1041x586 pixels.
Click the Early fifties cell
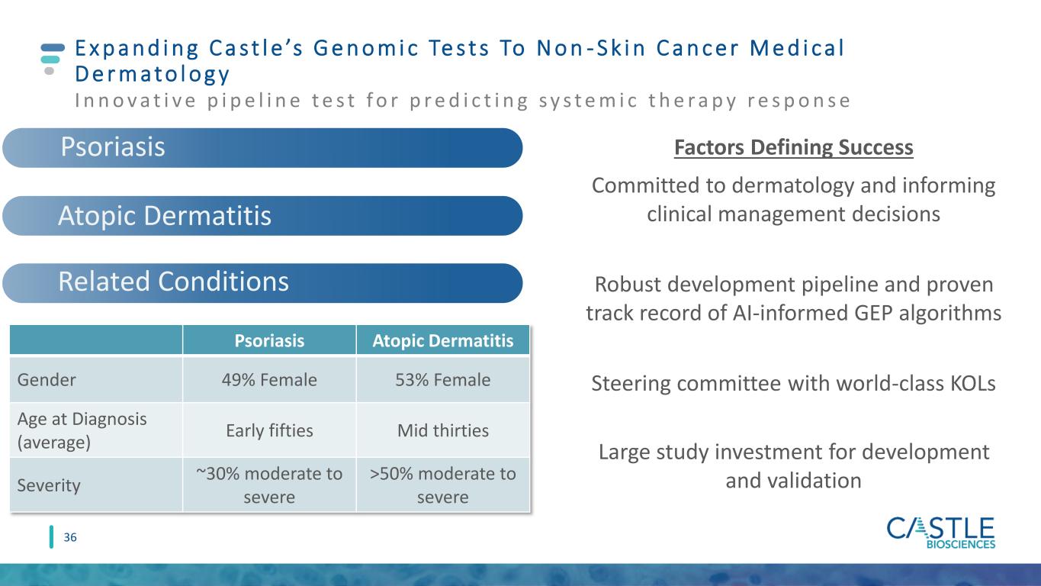[x=269, y=430]
